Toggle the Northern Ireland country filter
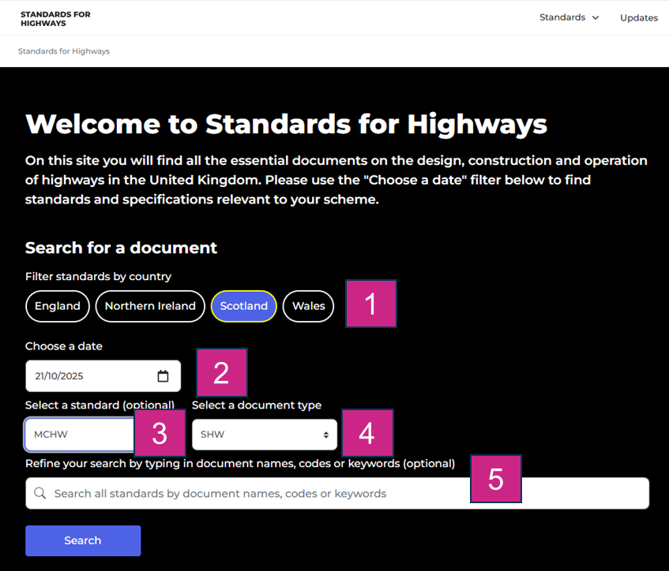 (150, 306)
